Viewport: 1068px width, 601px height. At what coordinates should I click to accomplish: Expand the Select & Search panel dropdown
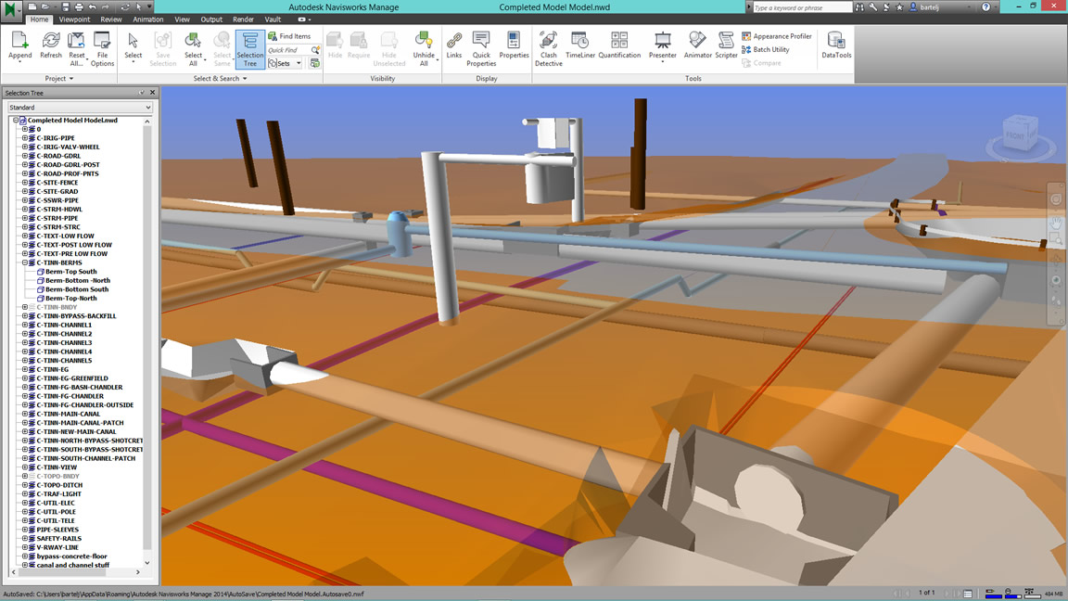click(x=220, y=78)
